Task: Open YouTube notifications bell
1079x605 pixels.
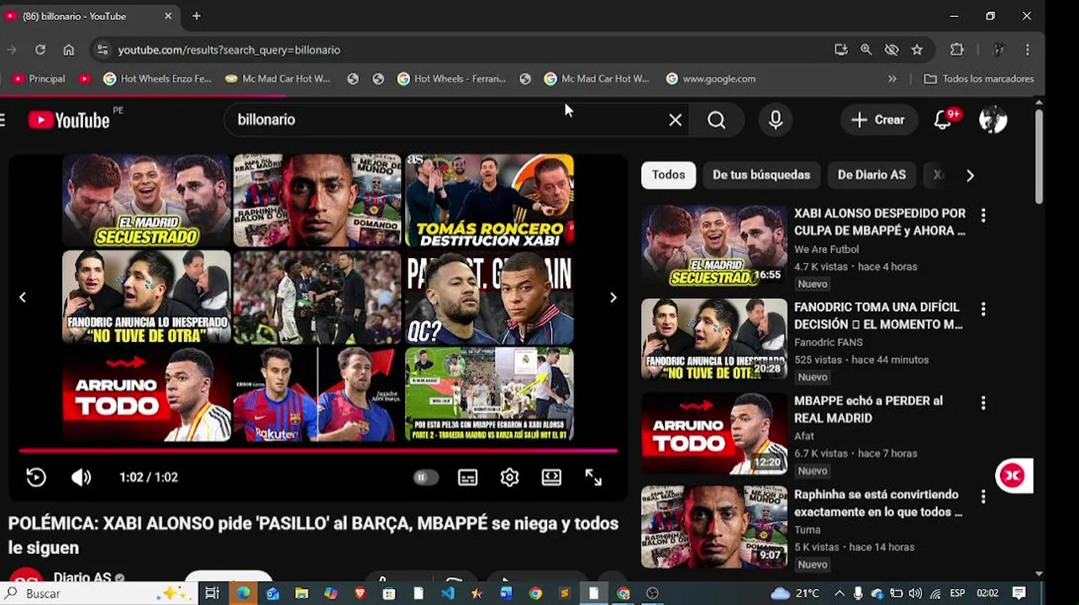Action: (943, 120)
